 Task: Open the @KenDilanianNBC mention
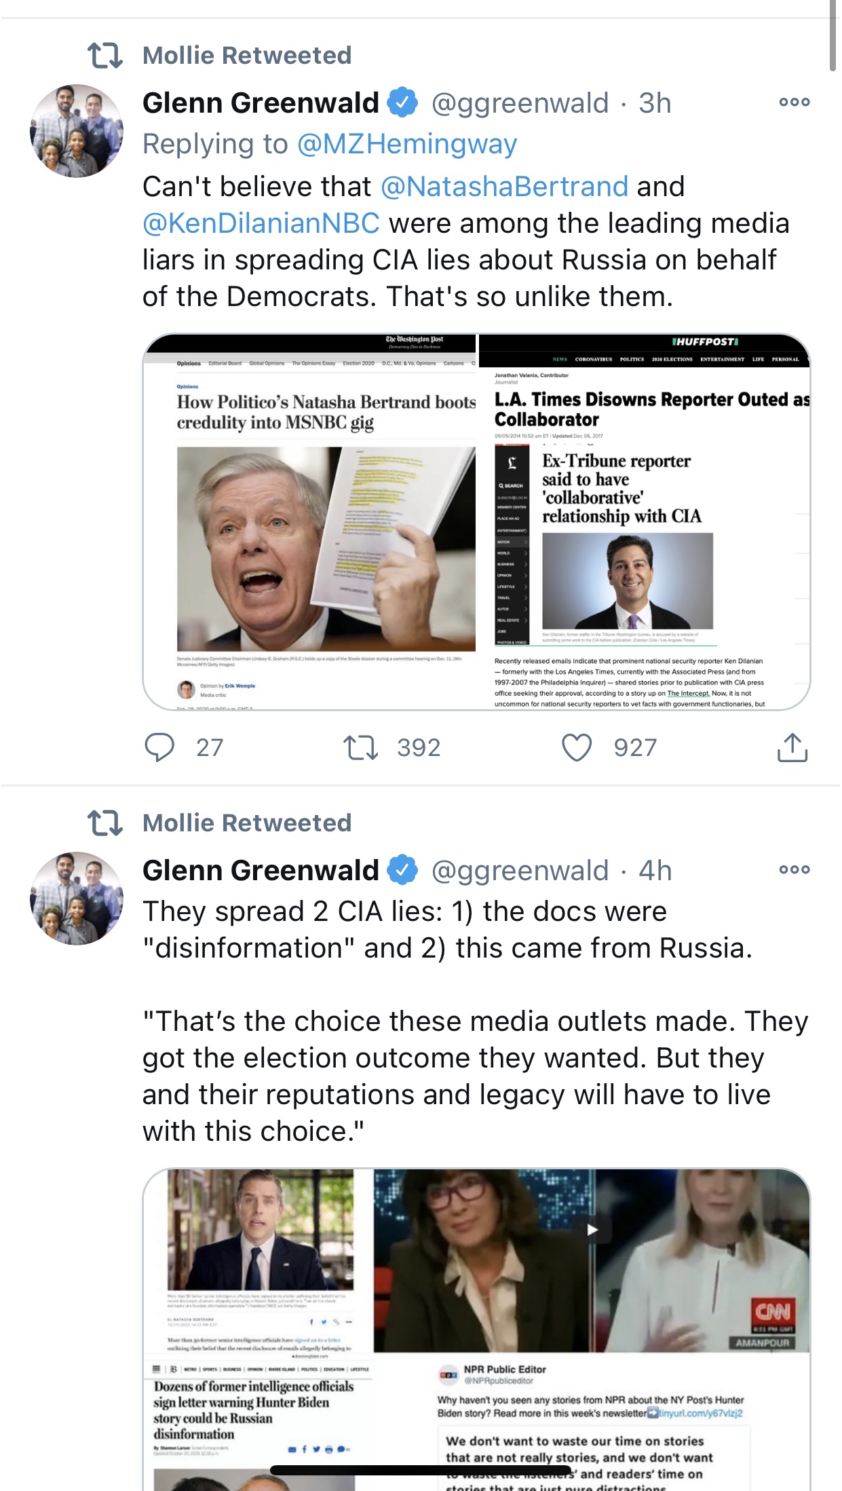pos(261,223)
